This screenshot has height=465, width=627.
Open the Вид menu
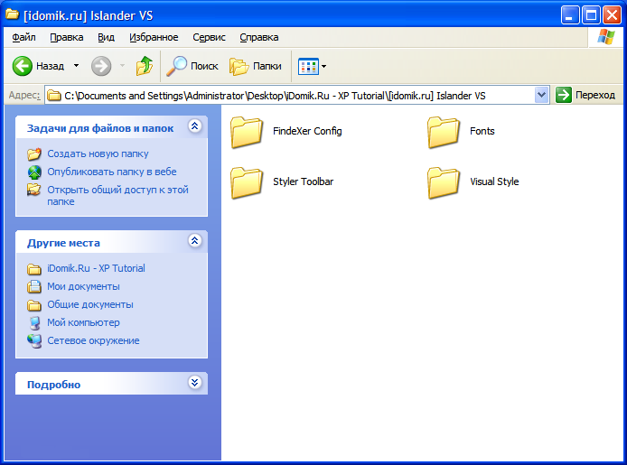[106, 37]
